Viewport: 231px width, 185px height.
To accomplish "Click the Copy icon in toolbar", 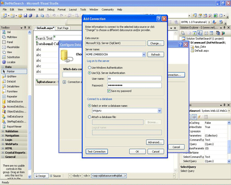I will coord(42,15).
